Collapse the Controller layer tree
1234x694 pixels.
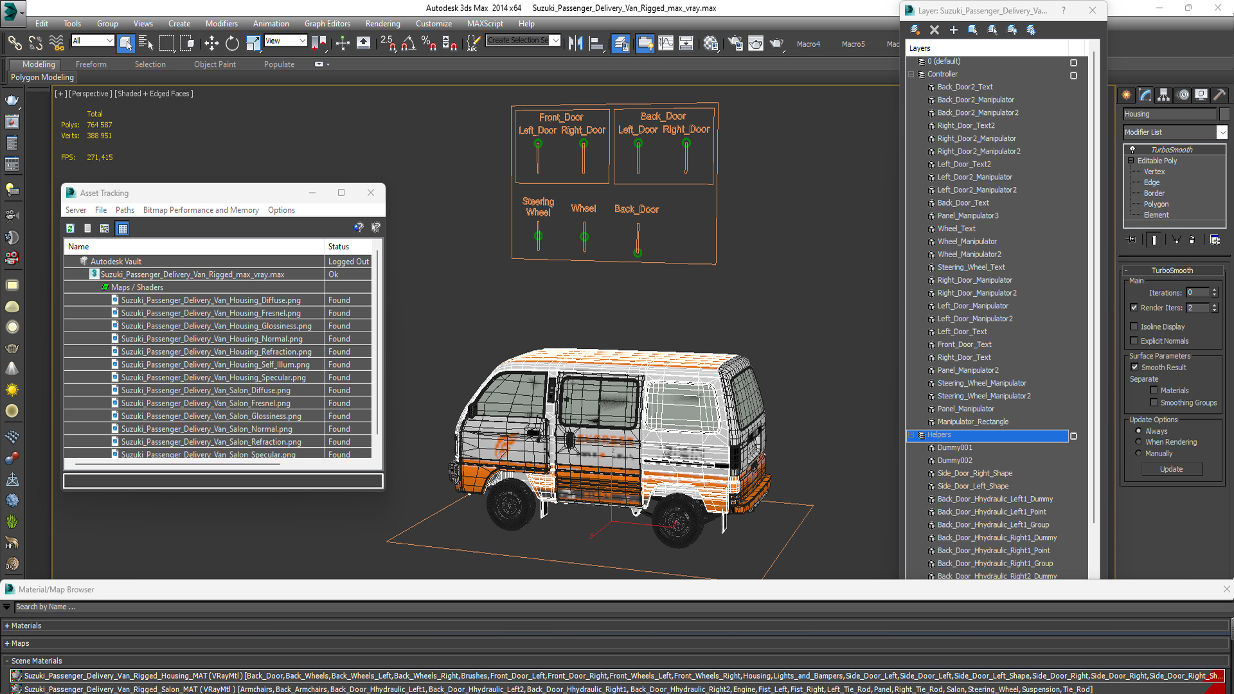(x=911, y=74)
